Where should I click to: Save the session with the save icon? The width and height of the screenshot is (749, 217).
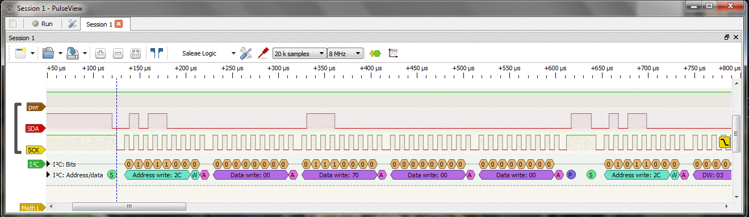coord(73,53)
